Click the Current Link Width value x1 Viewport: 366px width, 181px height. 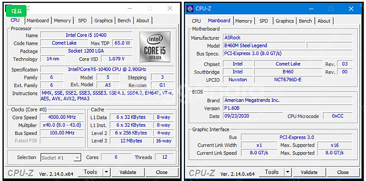click(259, 145)
